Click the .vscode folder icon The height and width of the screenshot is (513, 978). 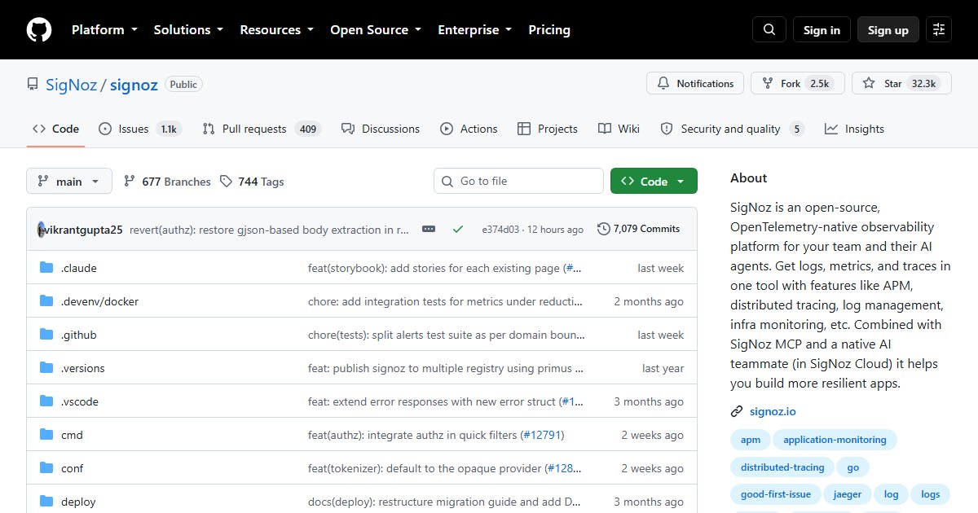click(46, 401)
